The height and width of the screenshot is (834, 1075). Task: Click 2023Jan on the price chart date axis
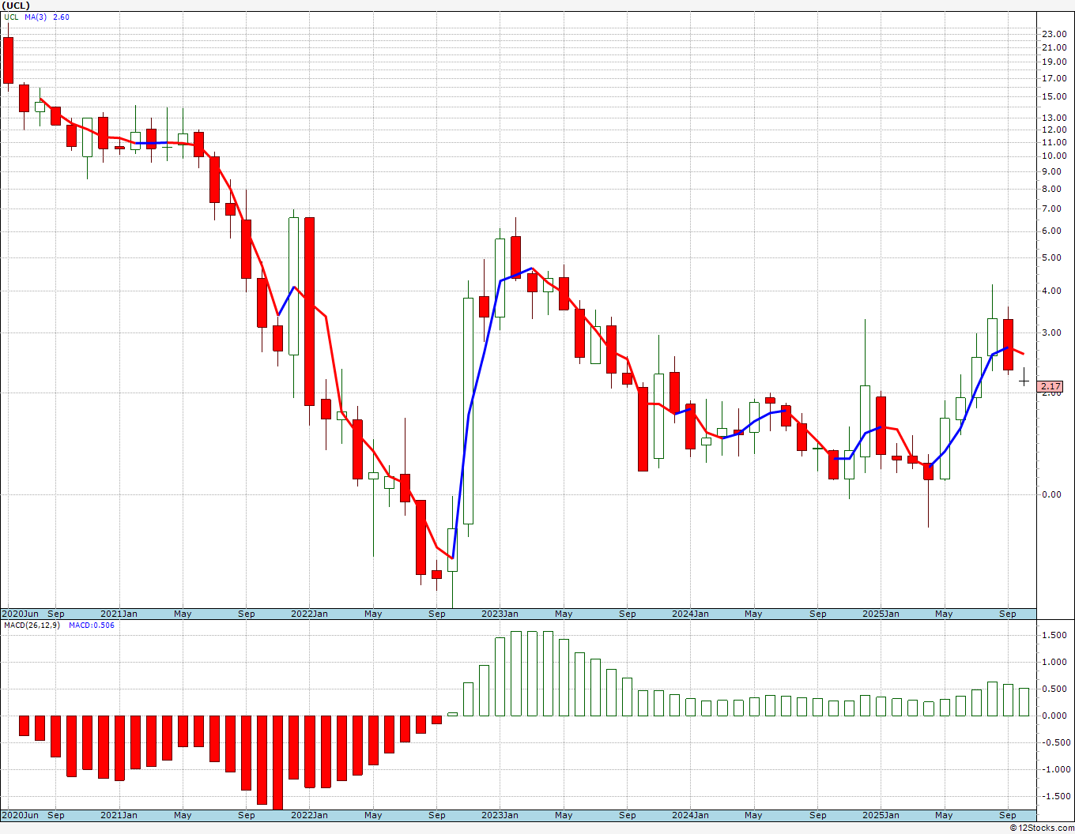point(500,614)
